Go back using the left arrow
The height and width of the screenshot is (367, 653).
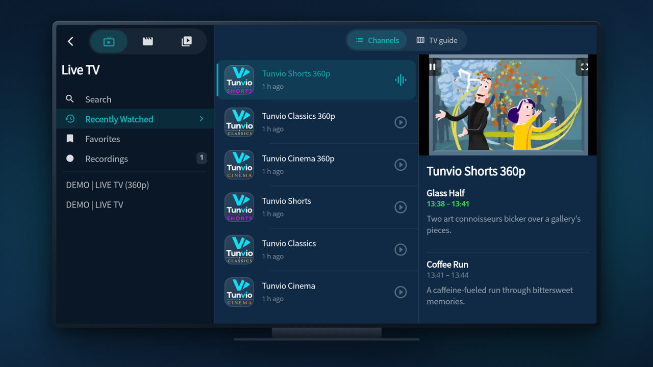71,41
